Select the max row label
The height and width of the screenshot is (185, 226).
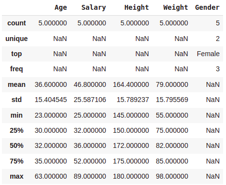pos(17,176)
